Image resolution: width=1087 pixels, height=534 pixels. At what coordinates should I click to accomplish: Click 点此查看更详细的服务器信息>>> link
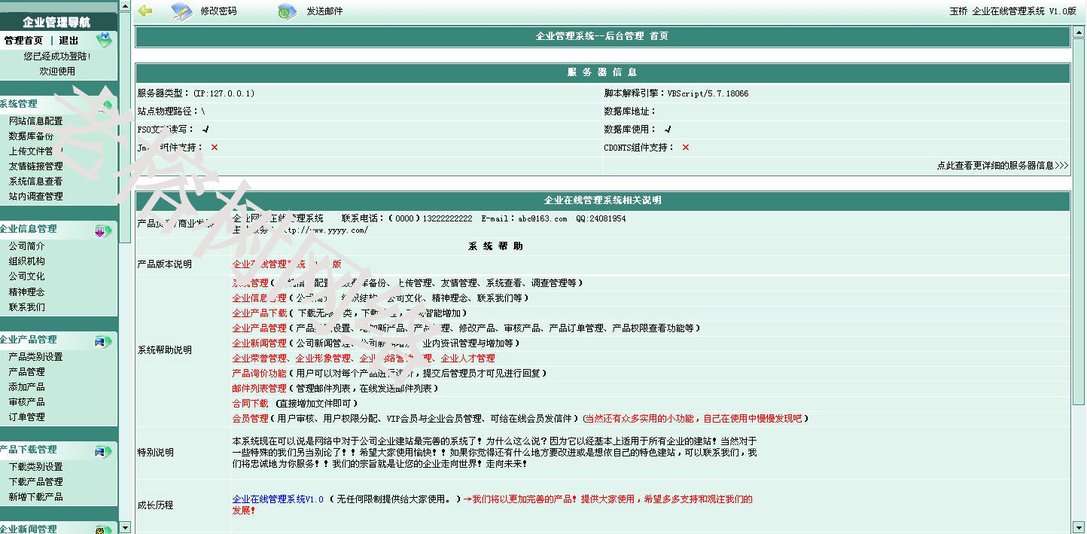(1003, 166)
